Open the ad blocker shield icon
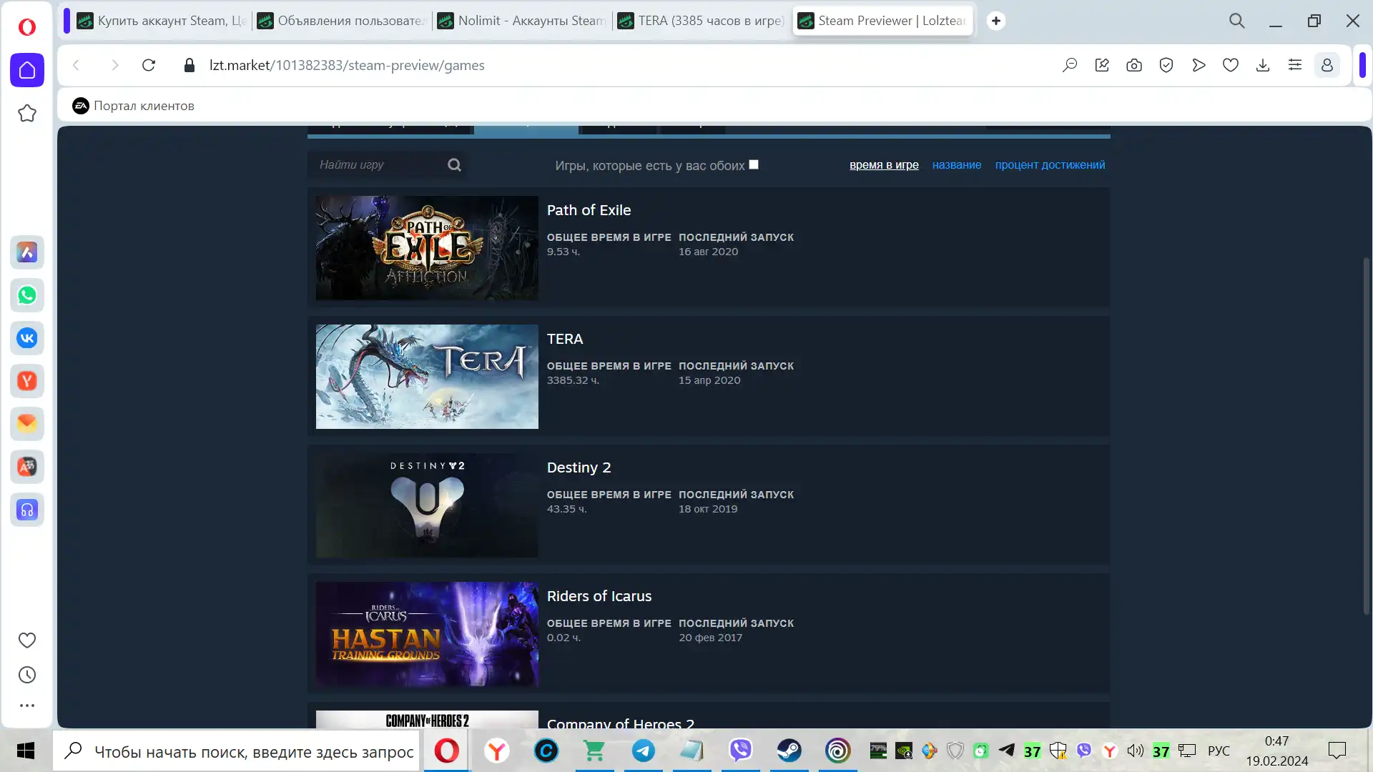The height and width of the screenshot is (772, 1373). 1166,65
